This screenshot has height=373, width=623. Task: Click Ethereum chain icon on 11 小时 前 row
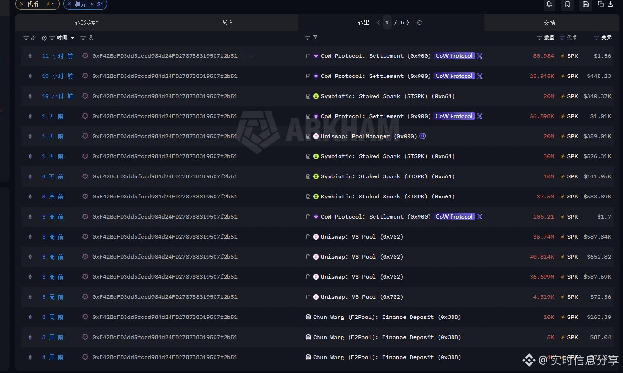[x=30, y=56]
